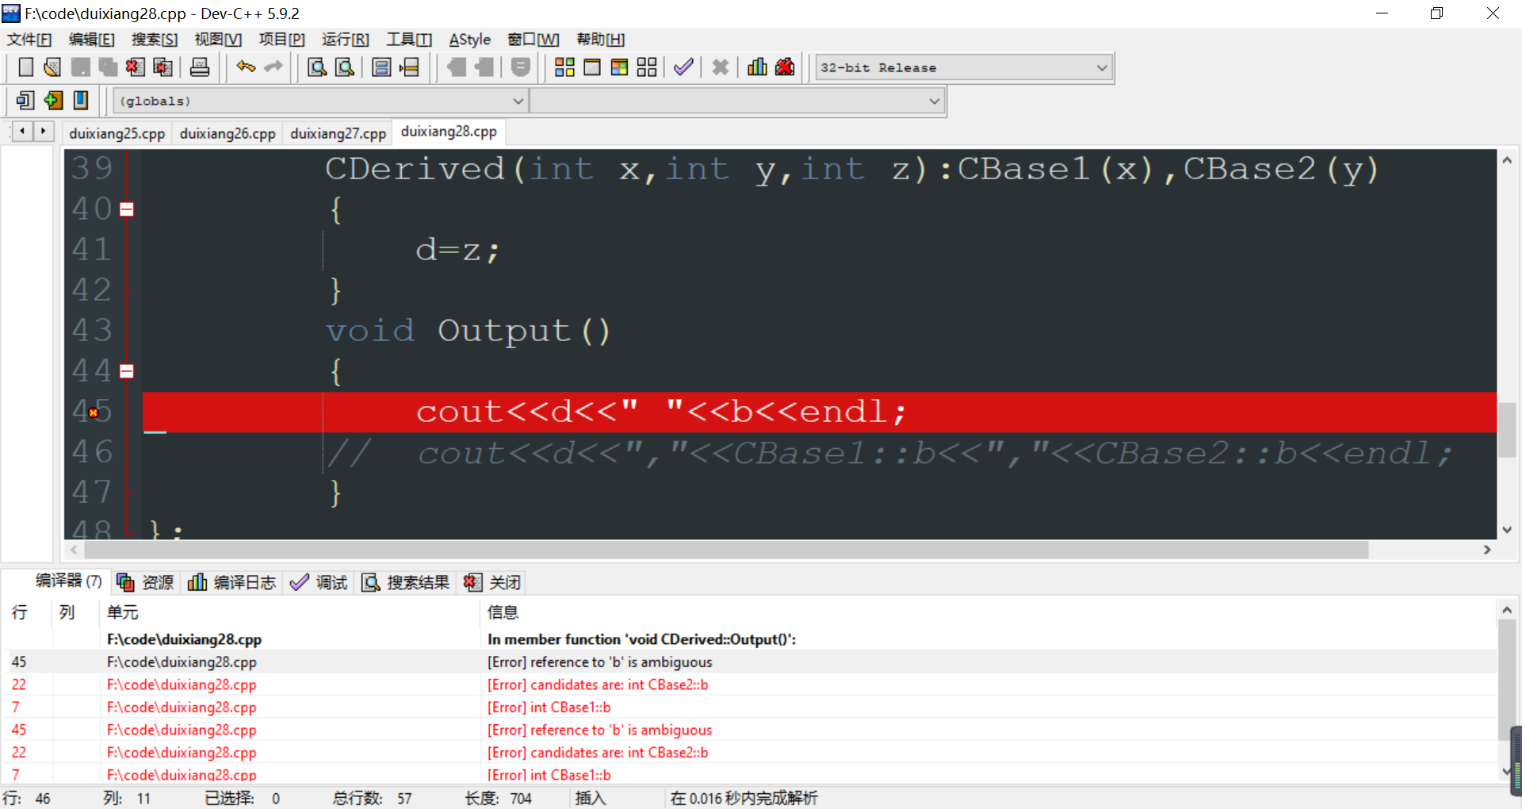Click the Close All files icon

coord(163,67)
